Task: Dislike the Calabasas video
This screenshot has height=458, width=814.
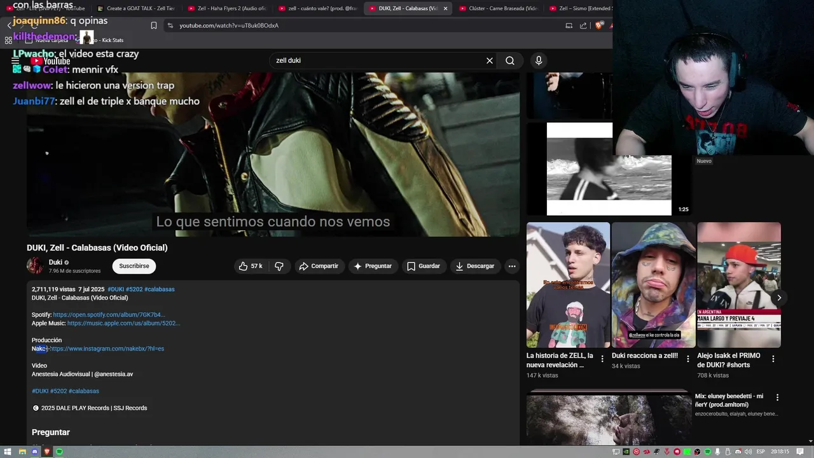Action: click(x=279, y=266)
